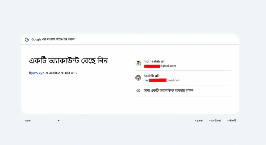The width and height of the screenshot is (266, 145).
Task: Open the সহায়তা (Help) link
Action: [199, 121]
